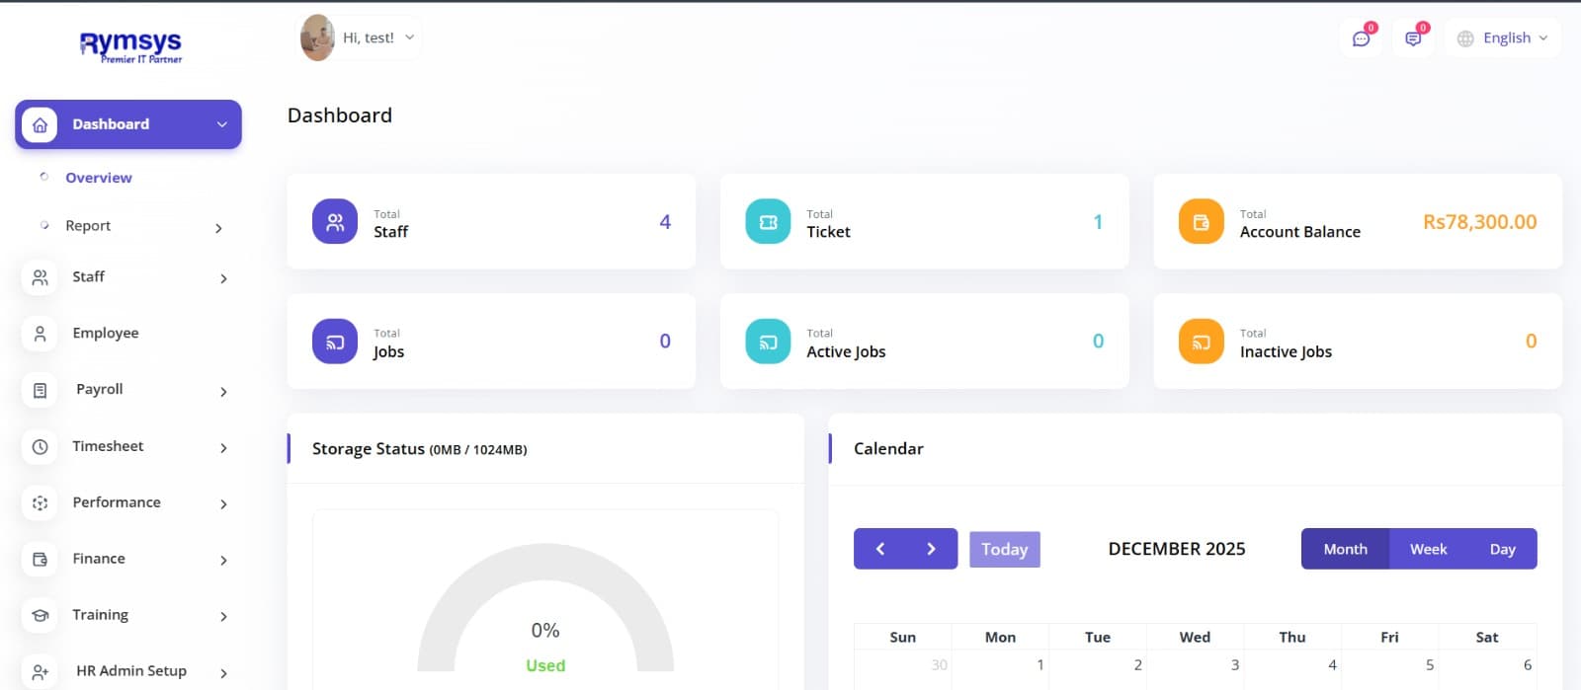Click the Calendar heading
Screen dimensions: 1581x690
888,448
